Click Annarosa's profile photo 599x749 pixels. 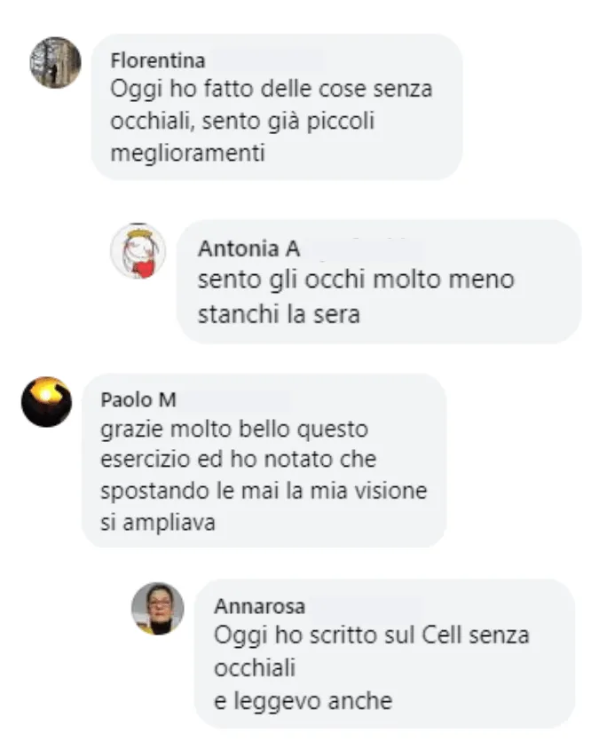click(x=158, y=609)
